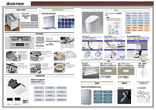The height and width of the screenshot is (110, 156).
Task: Click the 食器洗い乾燥機 section header
Action: tap(21, 10)
